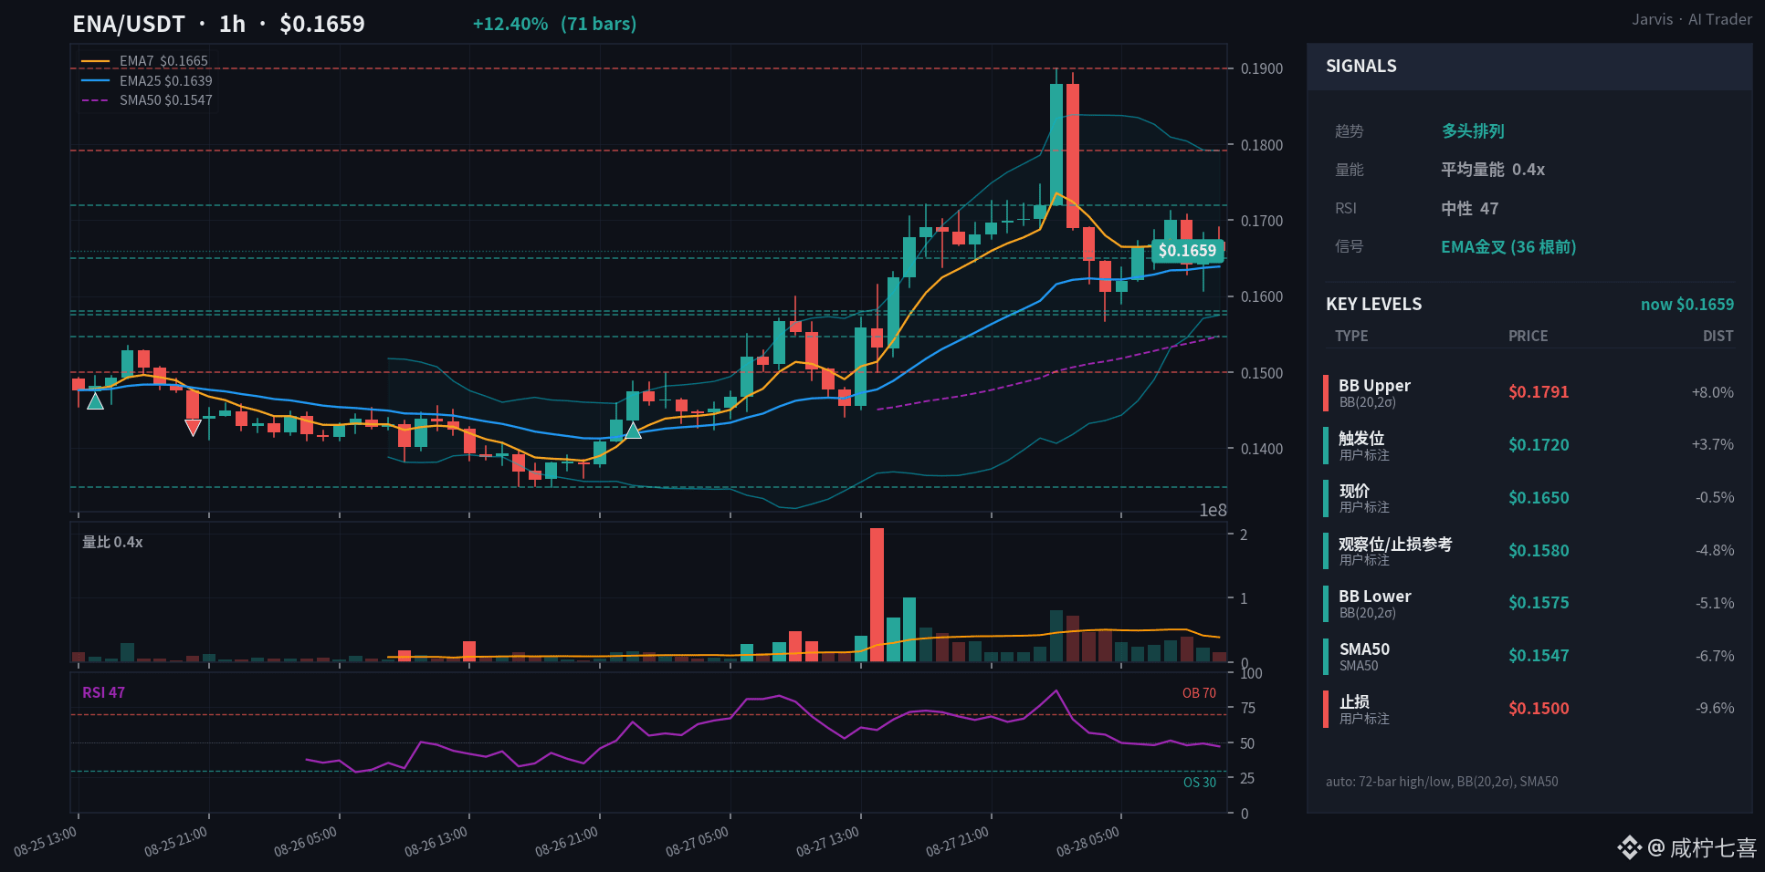1765x872 pixels.
Task: Click the TYPE column header
Action: tap(1351, 336)
